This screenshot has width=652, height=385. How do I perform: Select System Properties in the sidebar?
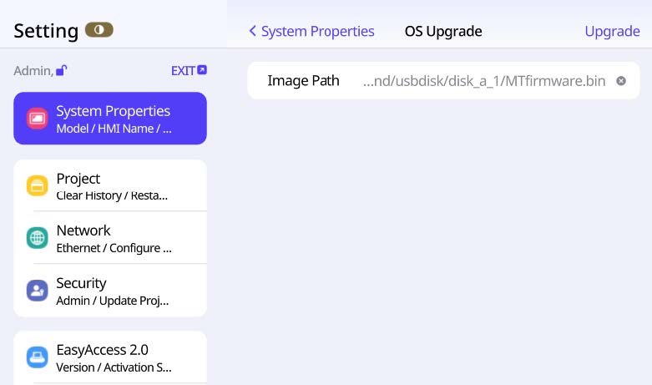pos(117,119)
